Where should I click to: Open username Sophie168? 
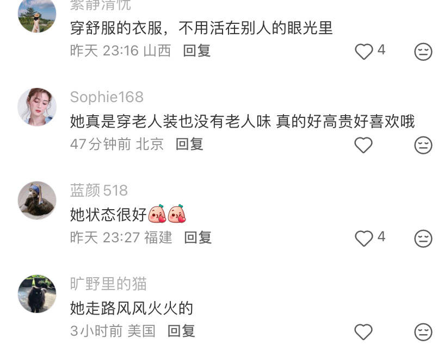(x=107, y=97)
